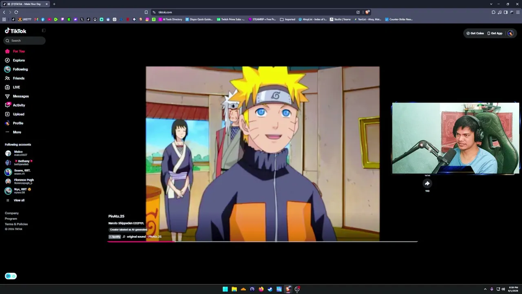Go back in the browser
Screen dimensions: 522x294
click(4, 12)
